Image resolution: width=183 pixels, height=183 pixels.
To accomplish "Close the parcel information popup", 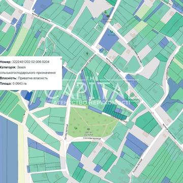I will pos(61,59).
